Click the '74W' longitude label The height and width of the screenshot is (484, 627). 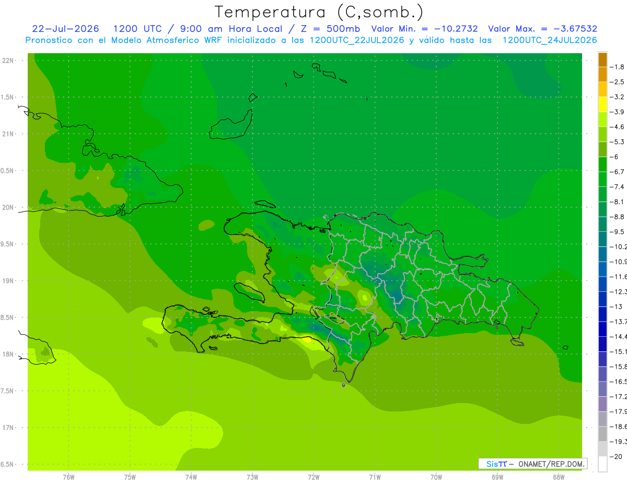(x=191, y=477)
